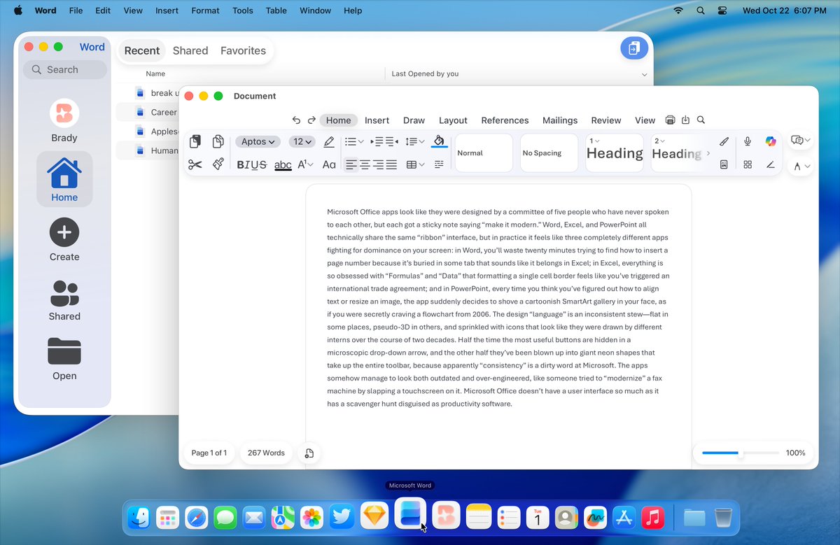Open Shared people icon in sidebar
The height and width of the screenshot is (545, 840).
tap(64, 292)
